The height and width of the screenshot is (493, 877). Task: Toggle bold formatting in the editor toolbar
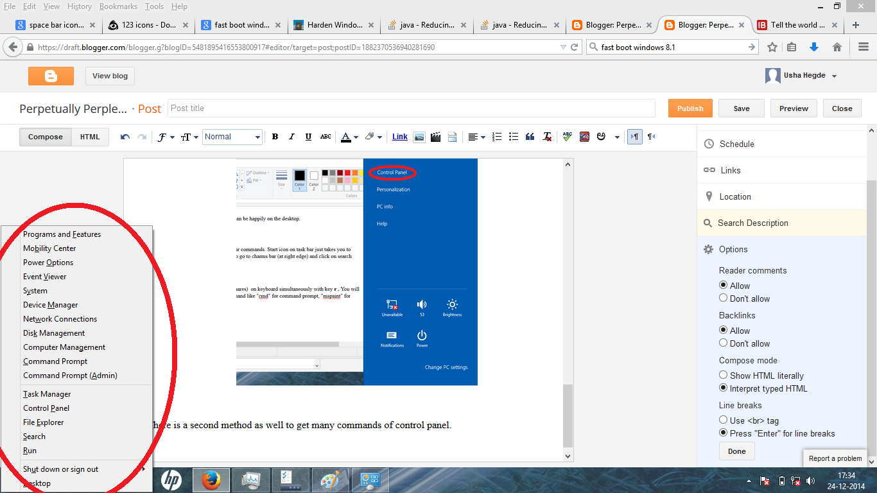275,137
